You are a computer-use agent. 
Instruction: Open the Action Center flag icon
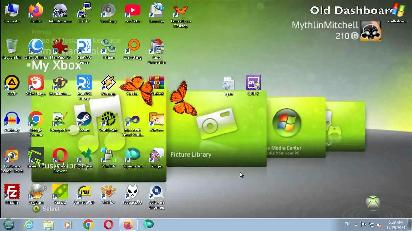coord(364,225)
